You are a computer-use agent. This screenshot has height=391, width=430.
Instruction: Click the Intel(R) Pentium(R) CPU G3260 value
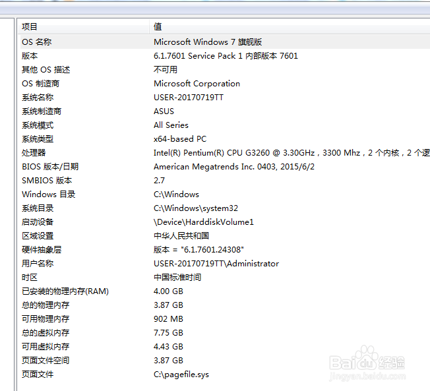[292, 153]
